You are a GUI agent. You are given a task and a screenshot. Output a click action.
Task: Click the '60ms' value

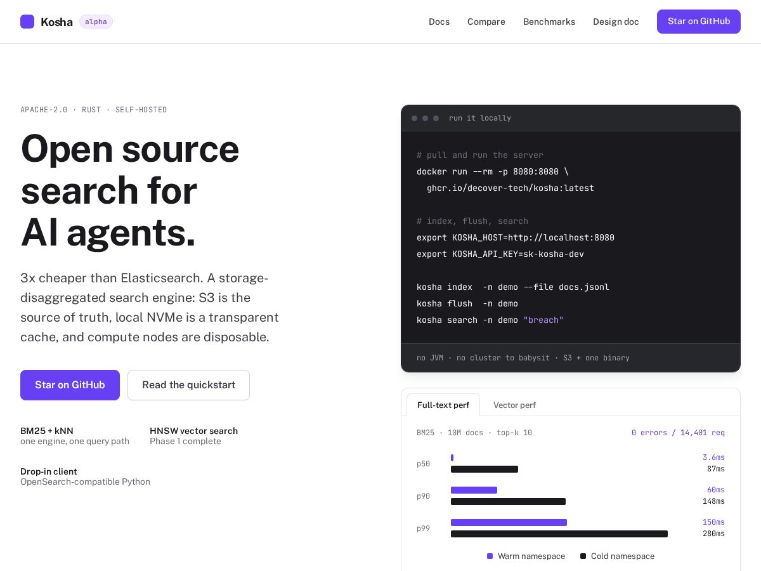pyautogui.click(x=716, y=490)
